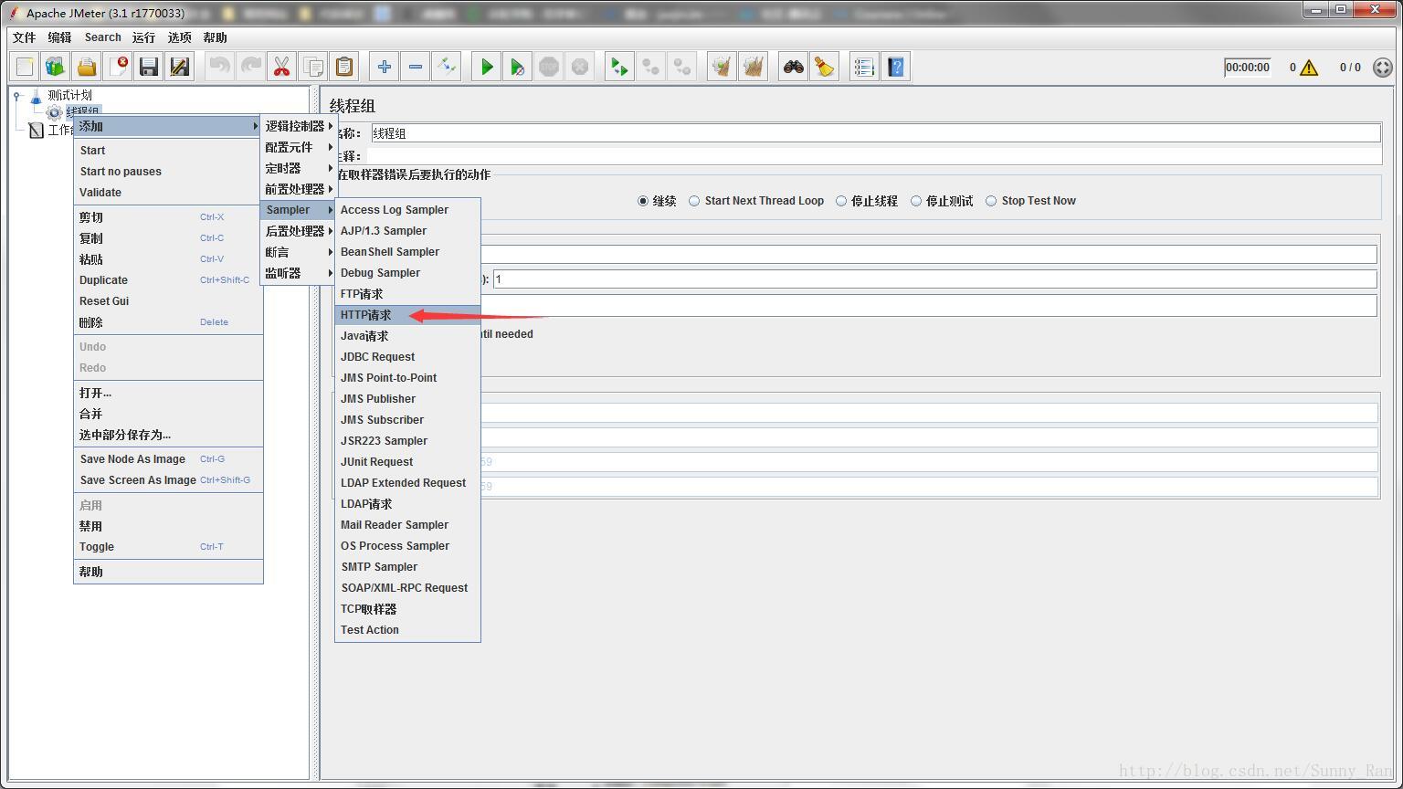Choose Debug Sampler menu entry

[x=407, y=273]
